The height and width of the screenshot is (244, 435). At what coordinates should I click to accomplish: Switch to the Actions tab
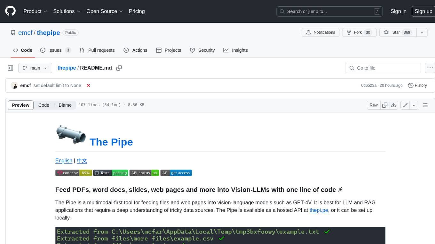(135, 50)
